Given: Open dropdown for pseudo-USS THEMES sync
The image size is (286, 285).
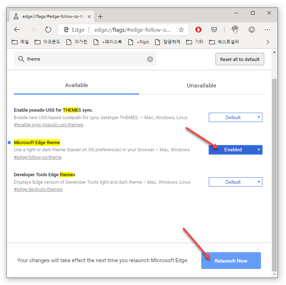Looking at the screenshot, I should (x=235, y=117).
